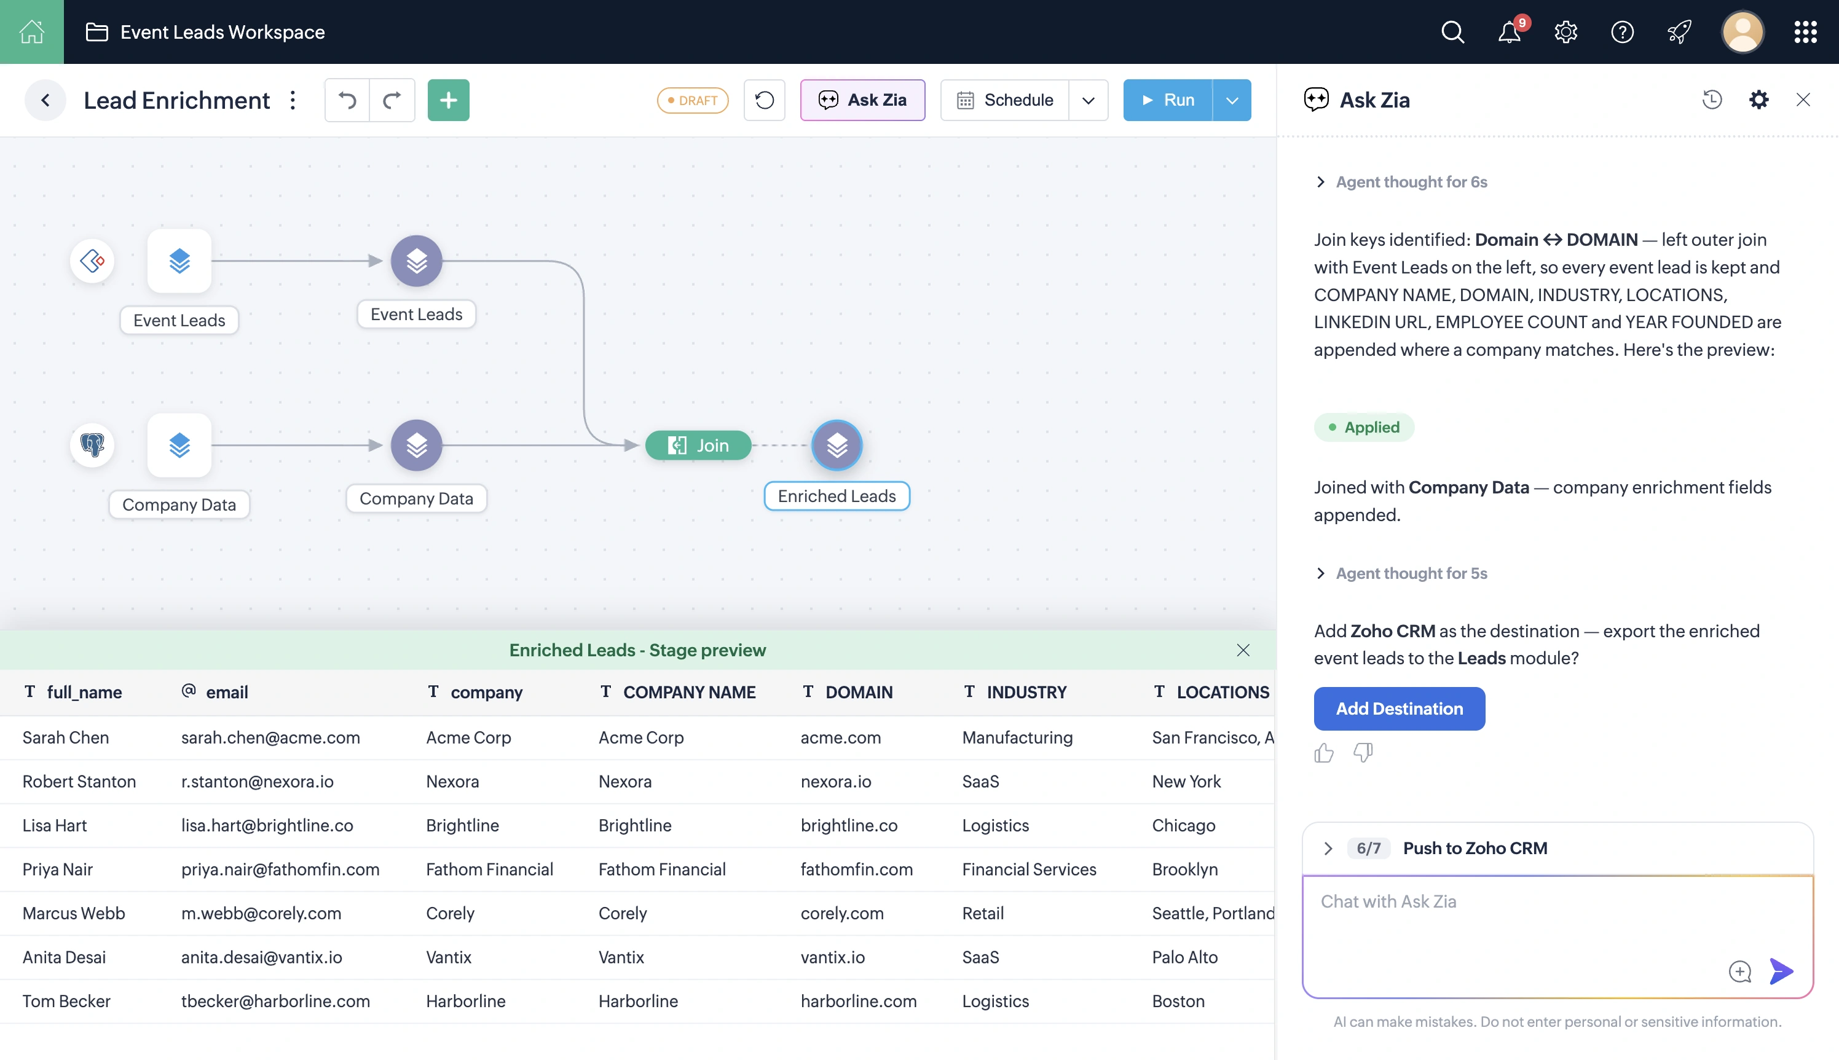
Task: Undo the last pipeline change
Action: [x=347, y=100]
